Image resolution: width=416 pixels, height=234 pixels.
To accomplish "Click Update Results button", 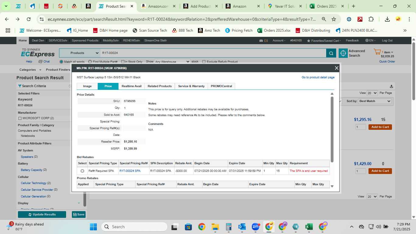I will (x=42, y=214).
